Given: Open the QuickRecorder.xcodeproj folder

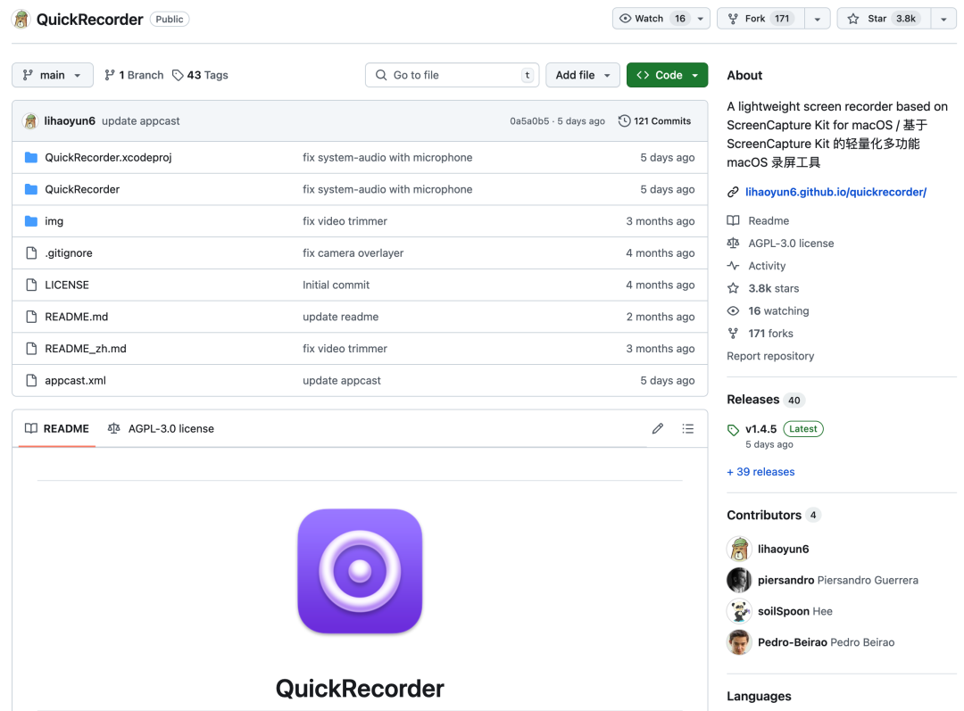Looking at the screenshot, I should pyautogui.click(x=108, y=157).
